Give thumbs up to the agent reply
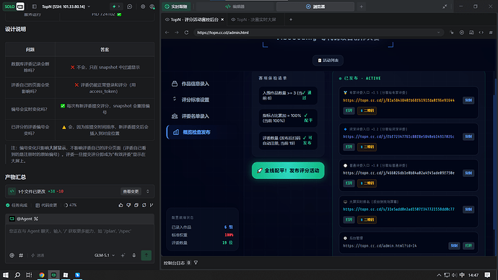This screenshot has height=280, width=498. [x=121, y=206]
